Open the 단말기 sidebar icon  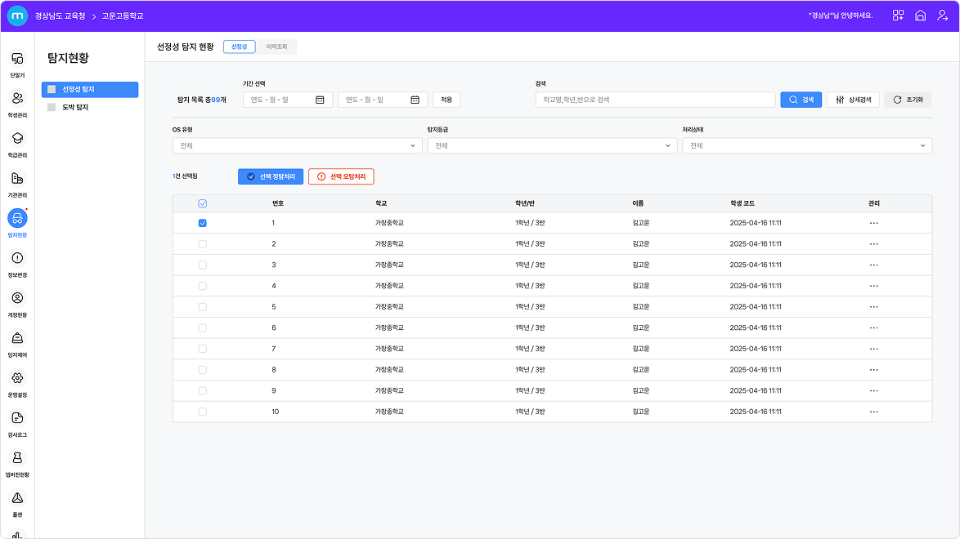coord(17,60)
